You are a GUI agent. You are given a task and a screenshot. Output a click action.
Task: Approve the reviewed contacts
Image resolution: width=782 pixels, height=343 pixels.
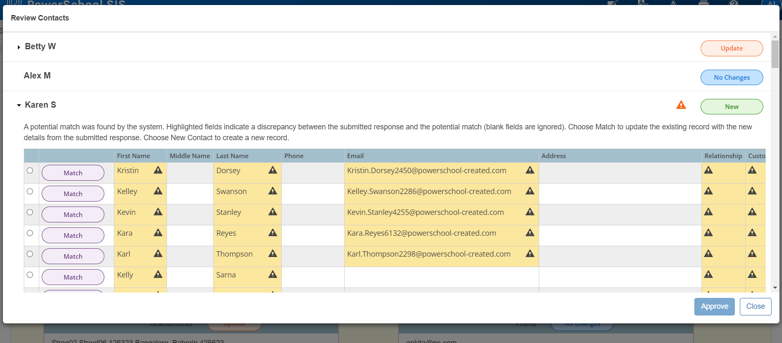714,307
